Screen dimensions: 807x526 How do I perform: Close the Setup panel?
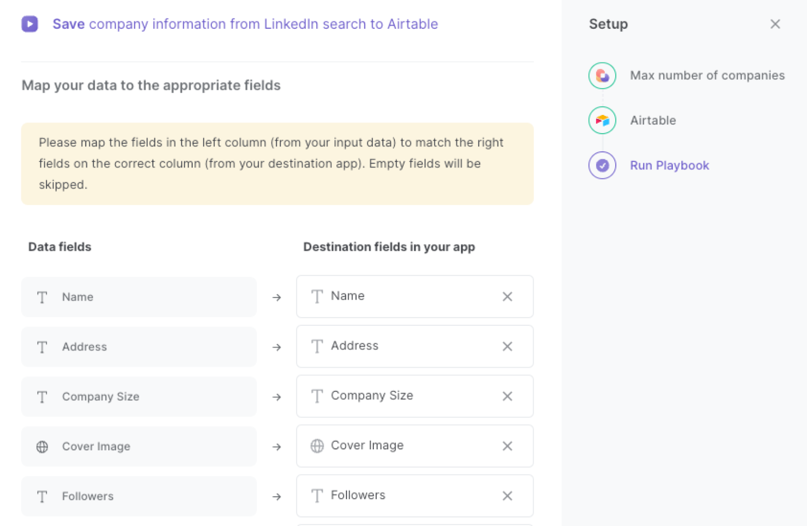click(x=775, y=24)
